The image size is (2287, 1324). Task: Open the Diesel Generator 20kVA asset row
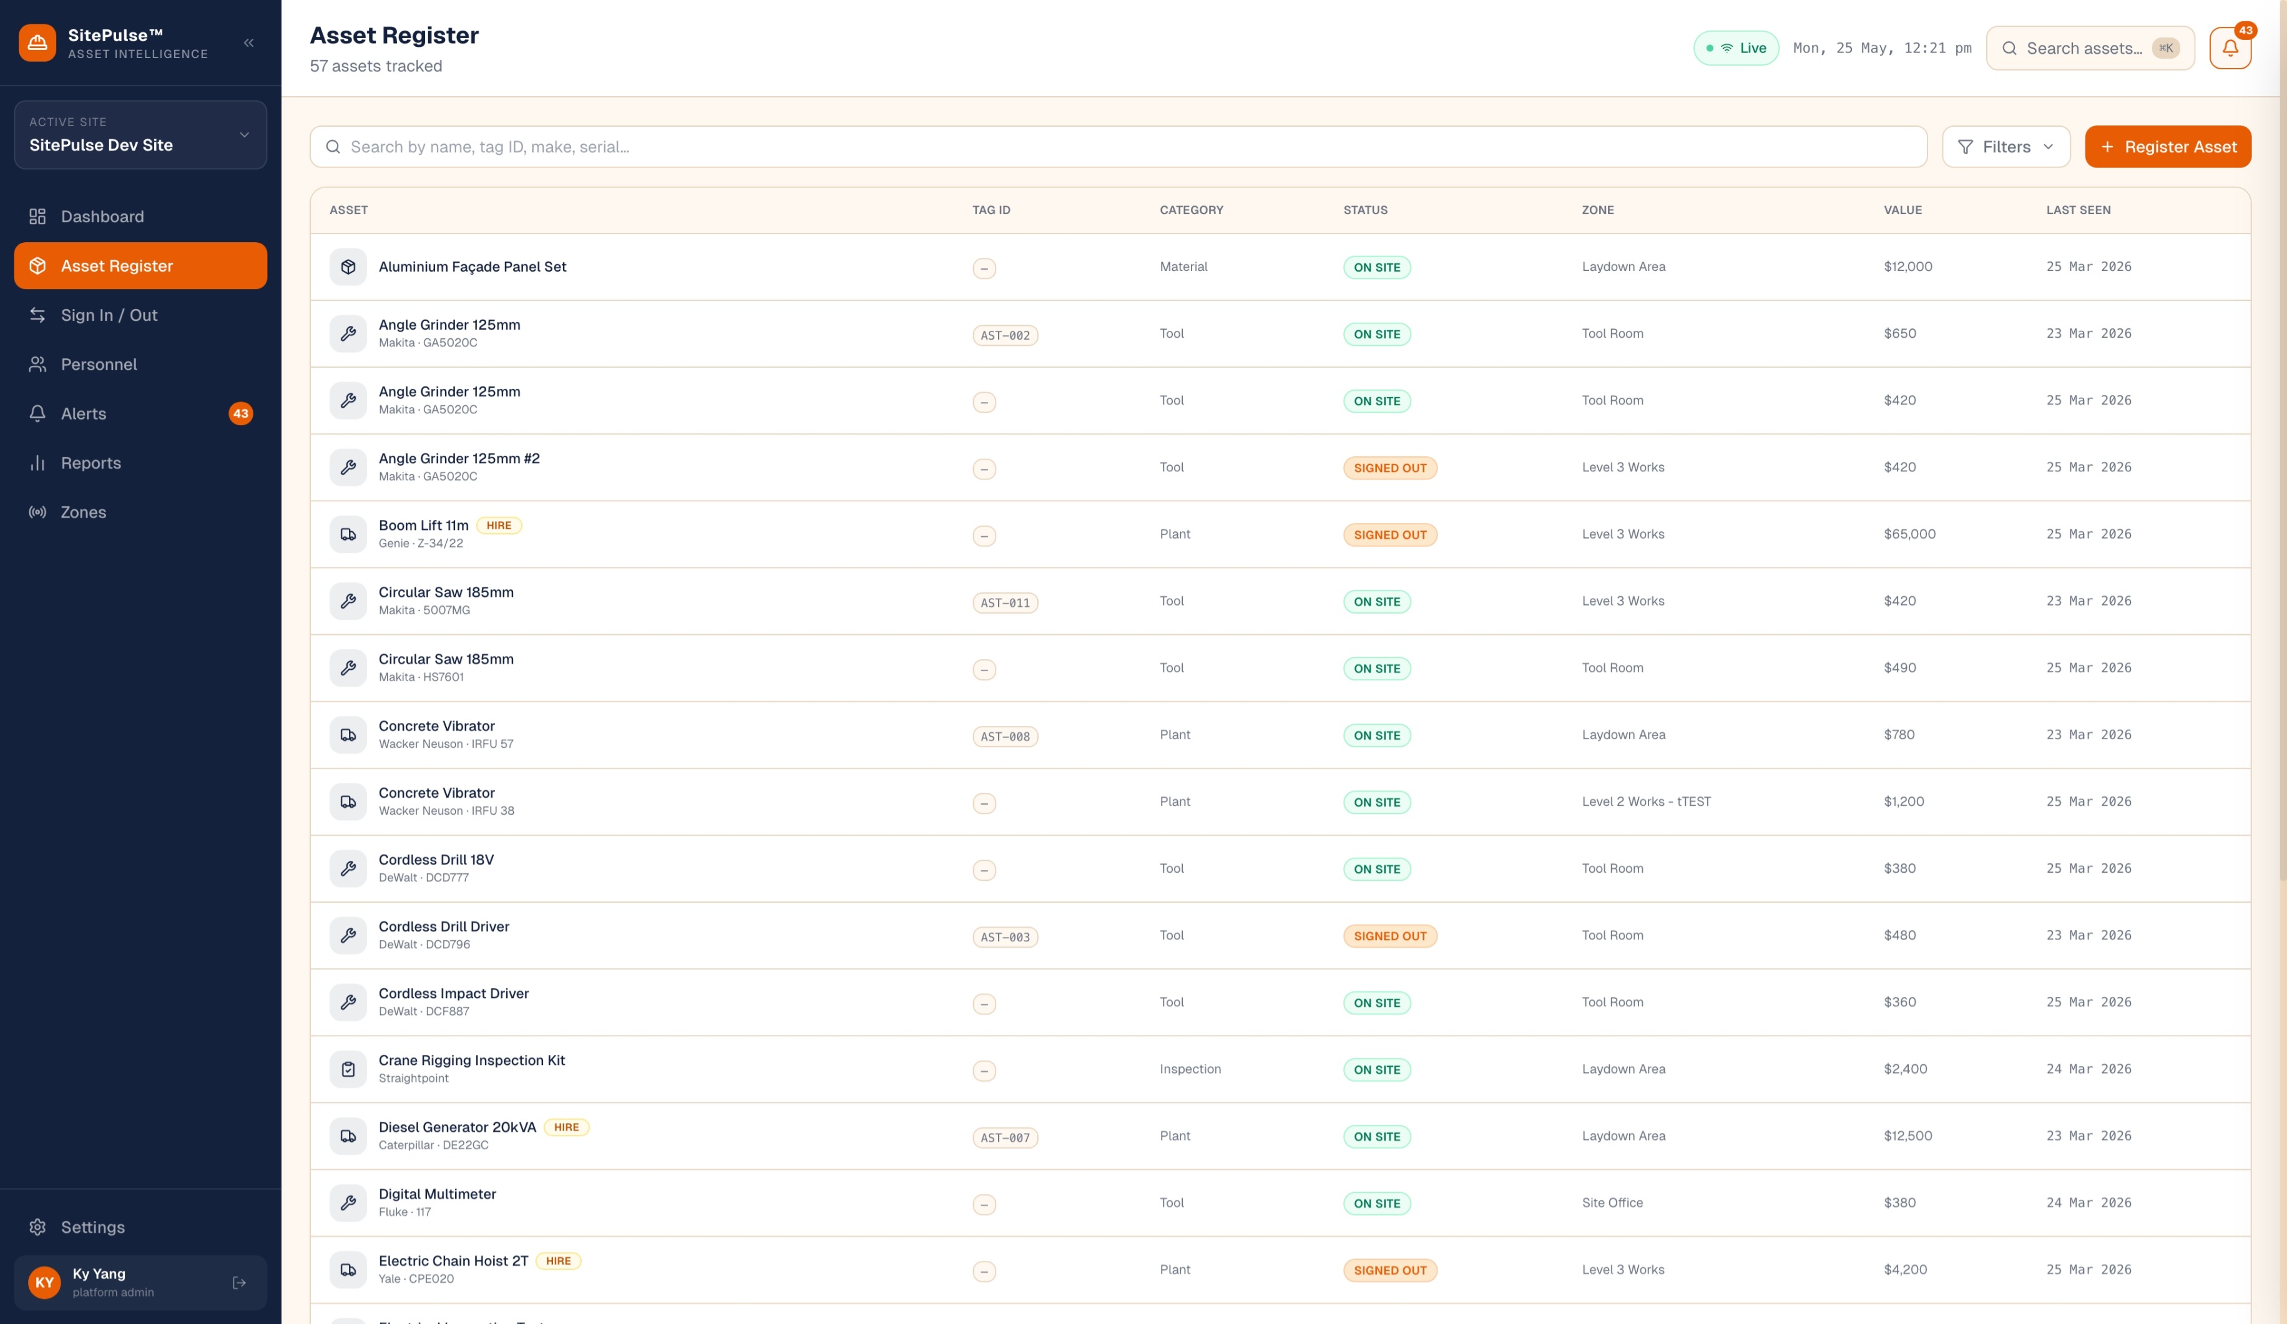tap(1280, 1136)
